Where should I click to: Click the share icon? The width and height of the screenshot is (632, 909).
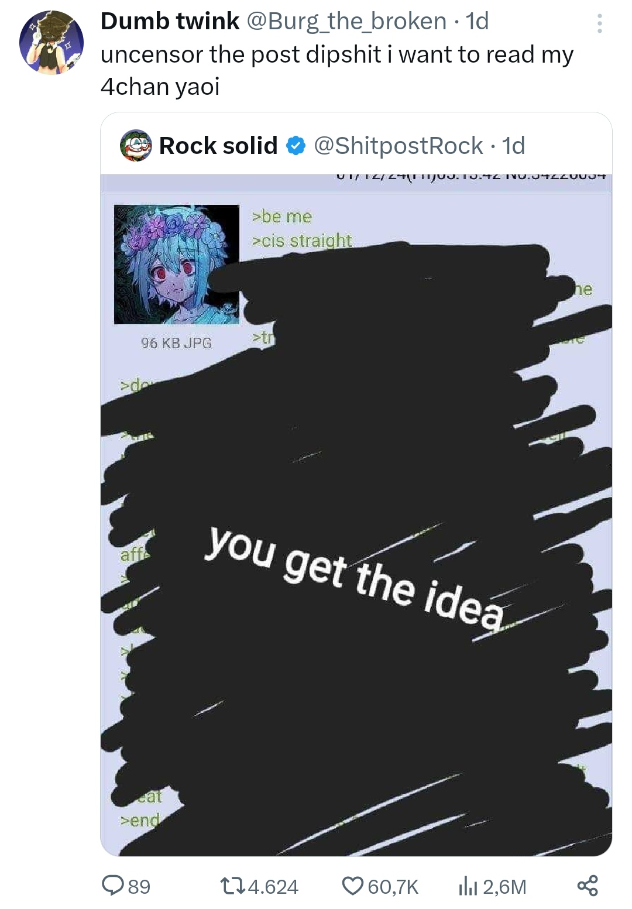[x=588, y=886]
